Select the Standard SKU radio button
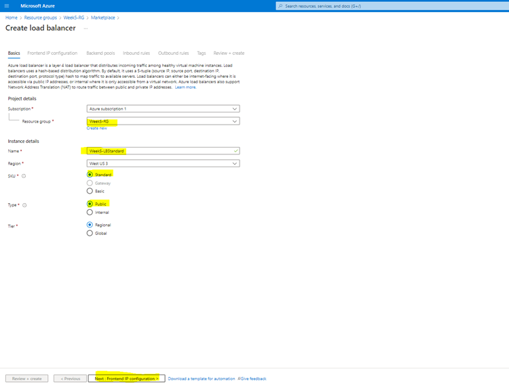509x388 pixels. click(x=90, y=175)
